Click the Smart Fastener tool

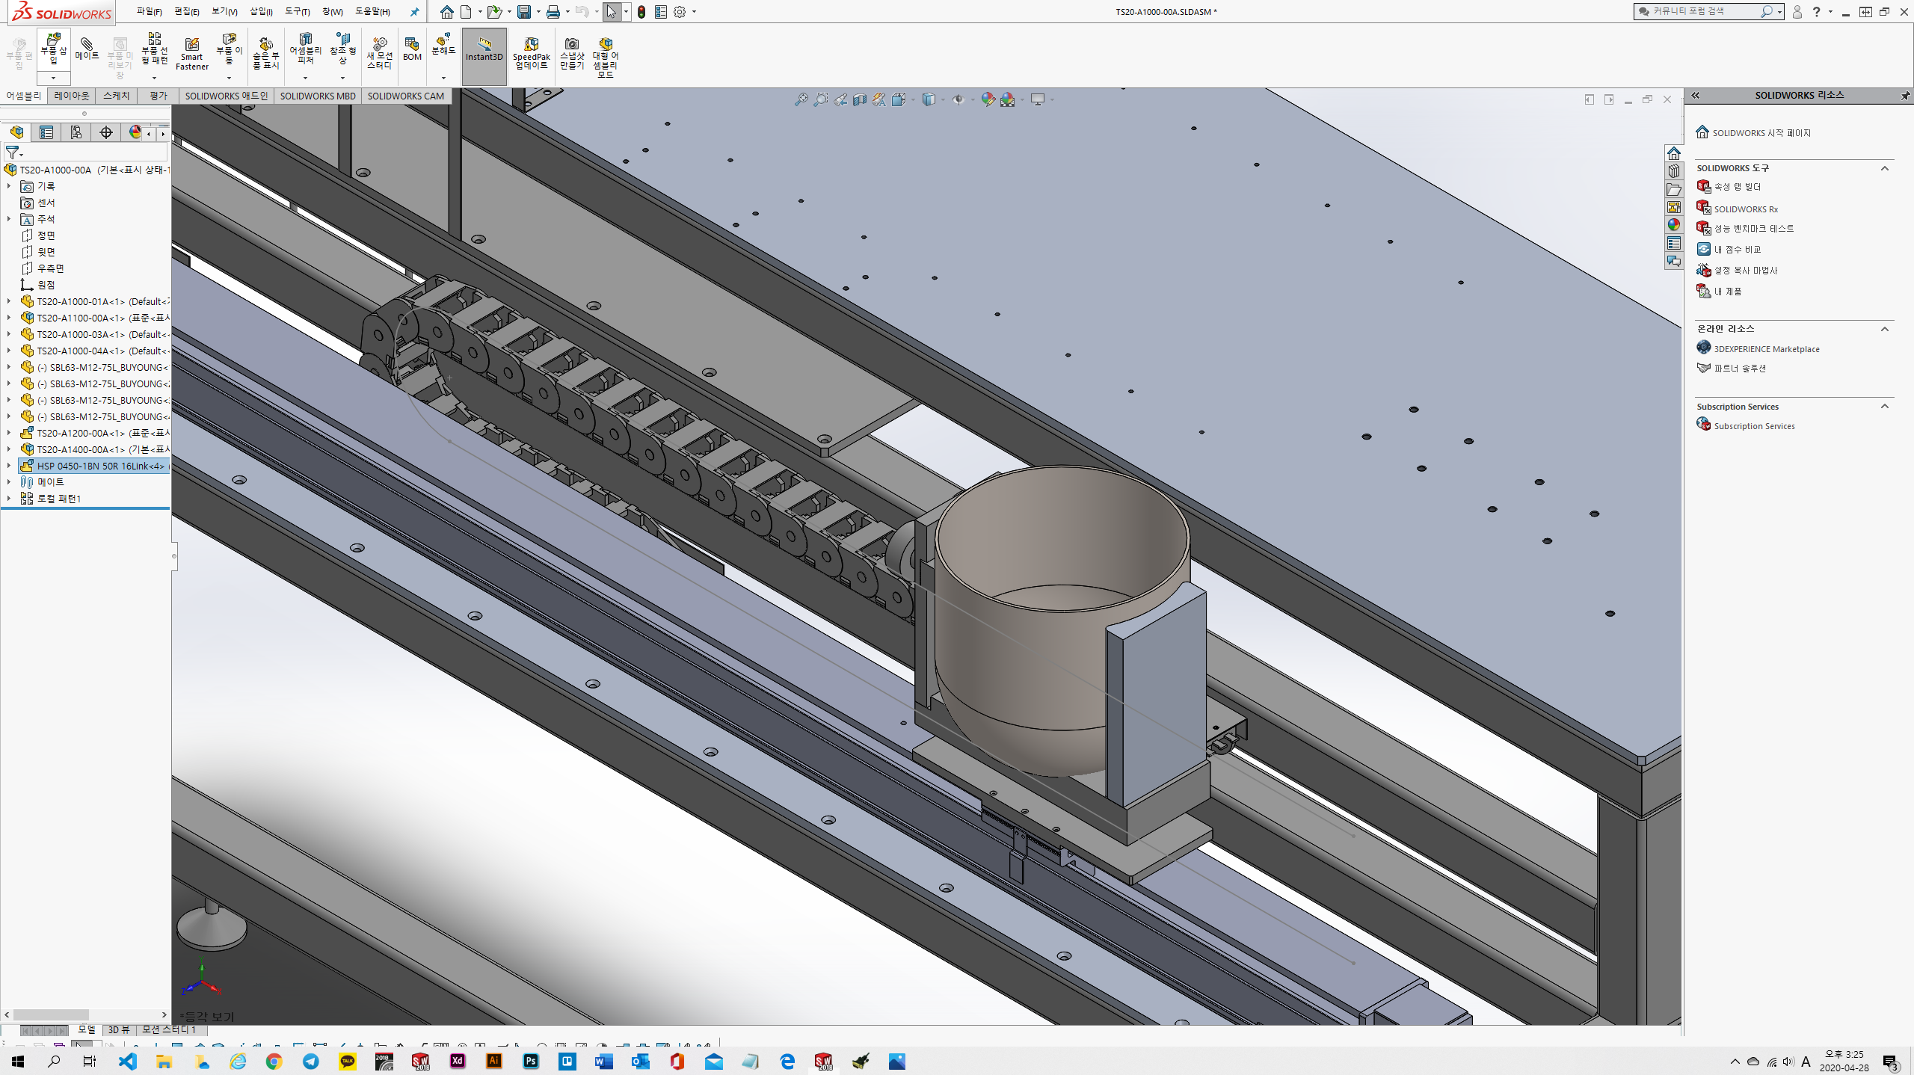pyautogui.click(x=192, y=54)
